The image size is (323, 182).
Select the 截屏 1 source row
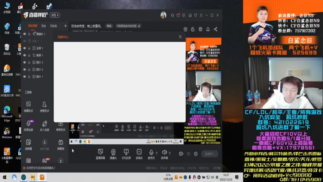[37, 55]
